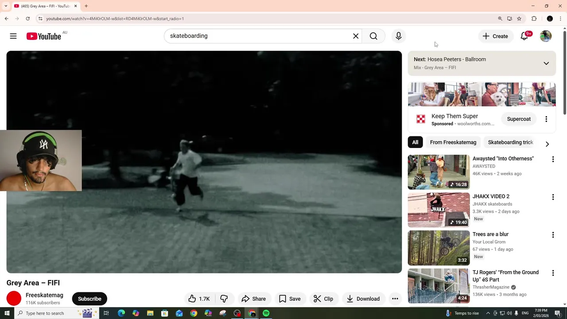Show more filter chips arrow
This screenshot has width=567, height=319.
[x=547, y=144]
